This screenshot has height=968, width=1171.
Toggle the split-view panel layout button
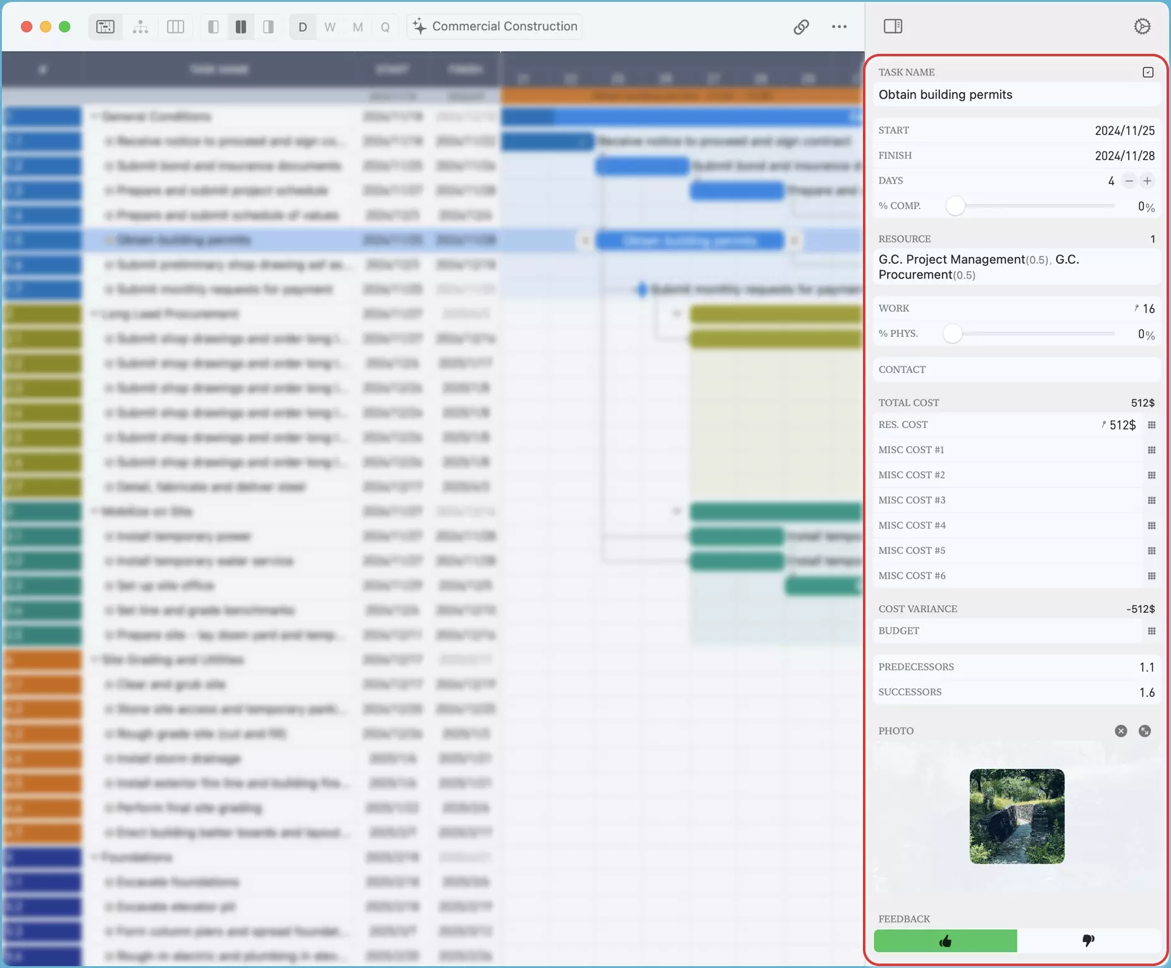point(241,26)
